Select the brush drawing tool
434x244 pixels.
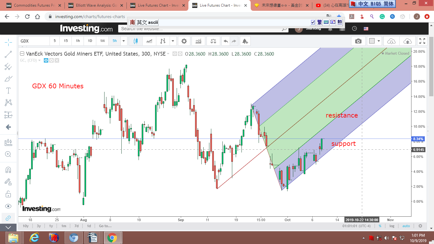coord(8,79)
